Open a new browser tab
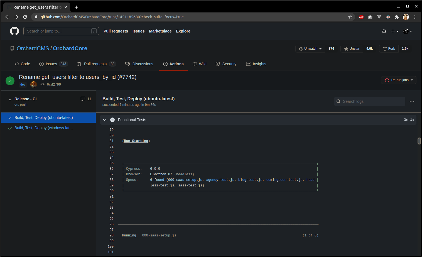 (x=76, y=7)
